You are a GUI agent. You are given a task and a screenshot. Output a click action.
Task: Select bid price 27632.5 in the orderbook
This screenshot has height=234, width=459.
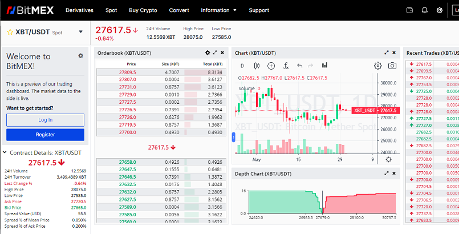(x=127, y=184)
